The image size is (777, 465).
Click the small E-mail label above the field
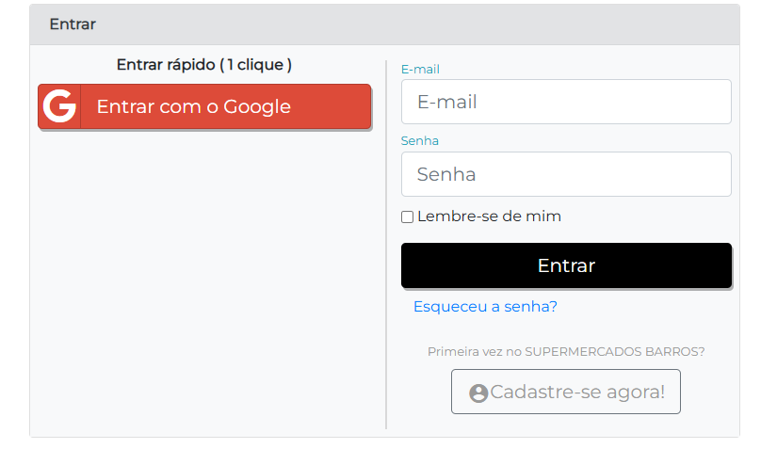(x=420, y=69)
